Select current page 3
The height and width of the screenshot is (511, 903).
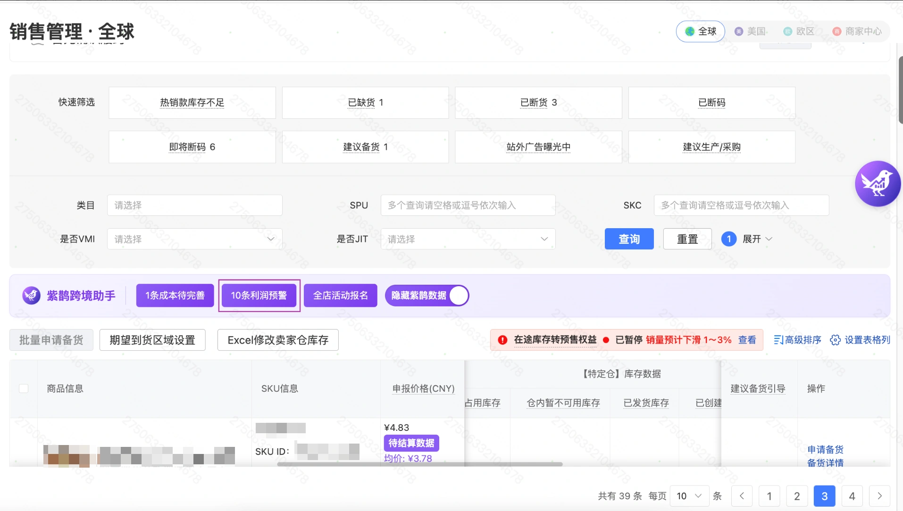824,496
